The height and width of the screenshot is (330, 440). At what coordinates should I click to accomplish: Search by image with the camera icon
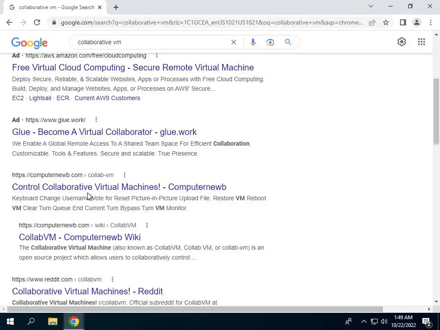point(270,42)
